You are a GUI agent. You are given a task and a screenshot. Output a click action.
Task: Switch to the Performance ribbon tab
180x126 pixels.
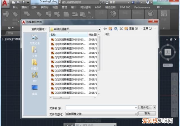tap(142, 7)
